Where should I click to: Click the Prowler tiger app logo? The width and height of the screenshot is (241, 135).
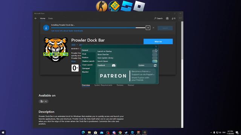[56, 49]
